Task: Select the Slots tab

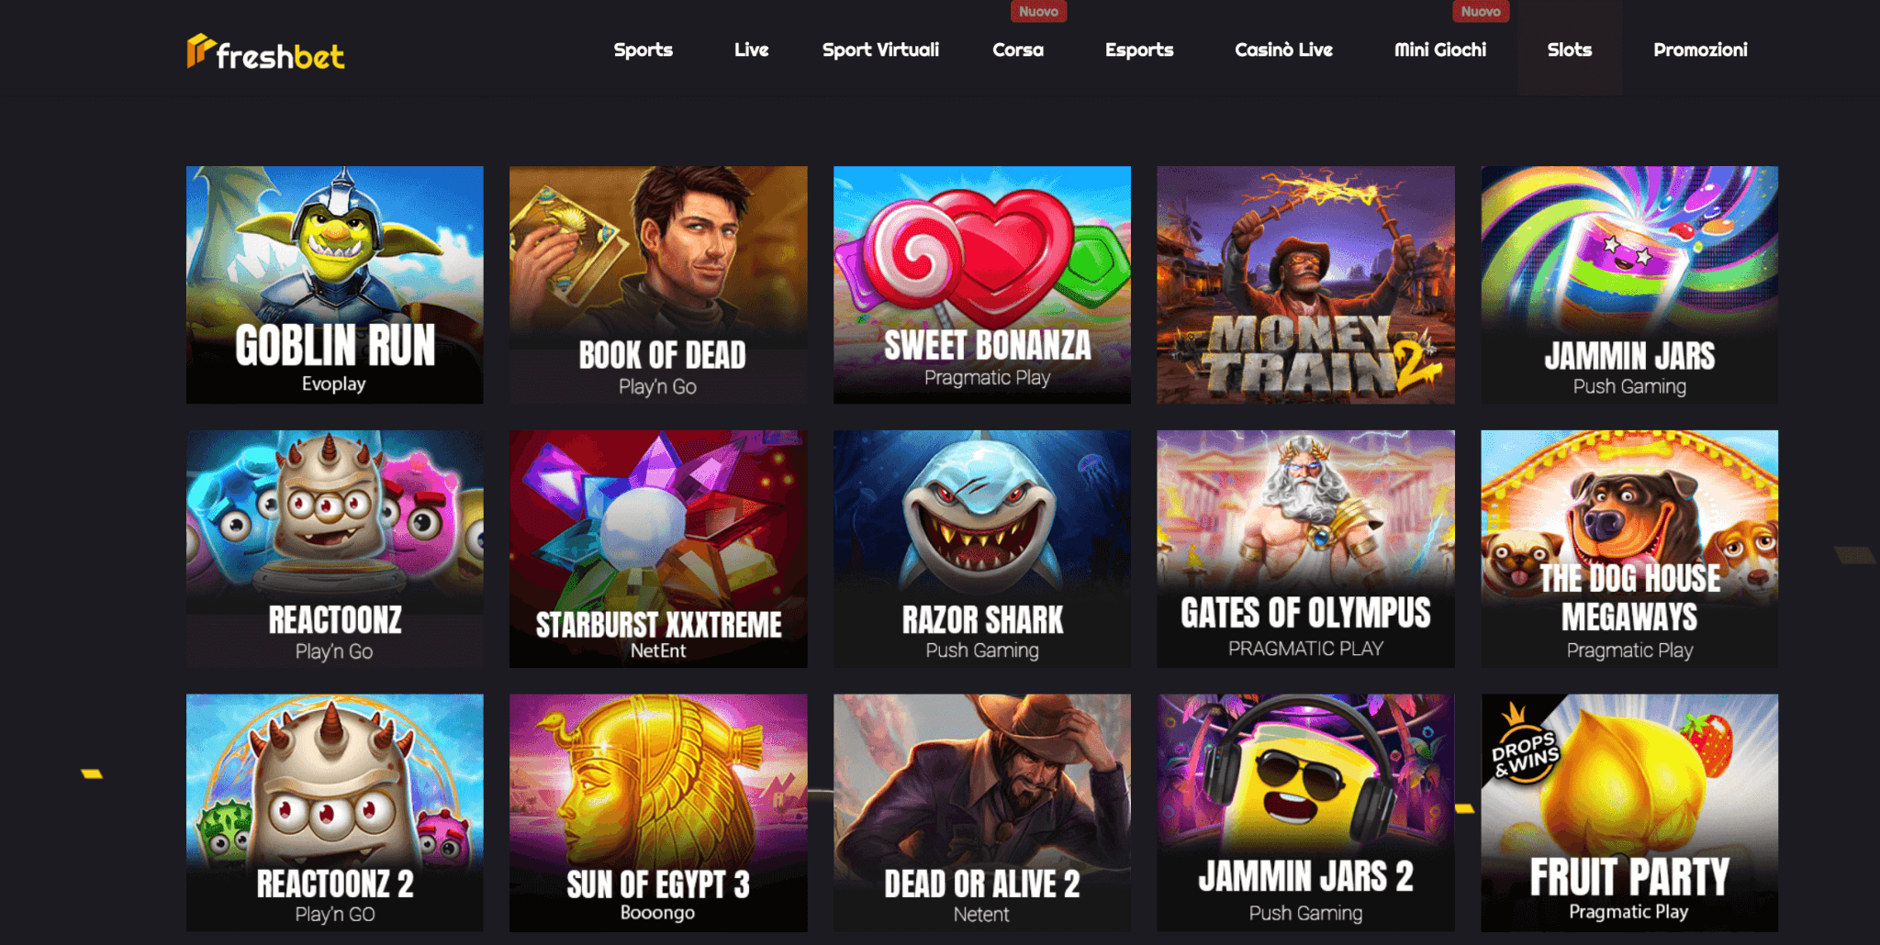Action: click(x=1569, y=50)
